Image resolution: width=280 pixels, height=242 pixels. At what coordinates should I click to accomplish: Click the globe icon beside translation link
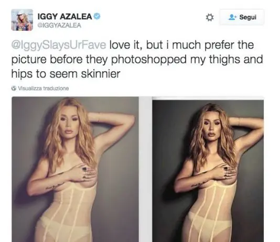click(x=14, y=89)
